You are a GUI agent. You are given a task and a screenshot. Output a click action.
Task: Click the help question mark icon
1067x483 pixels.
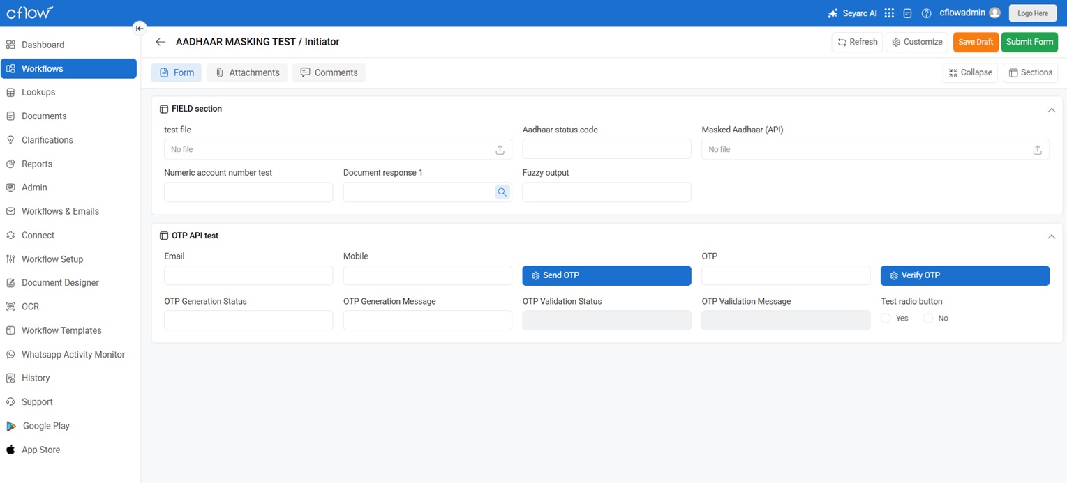pos(926,13)
